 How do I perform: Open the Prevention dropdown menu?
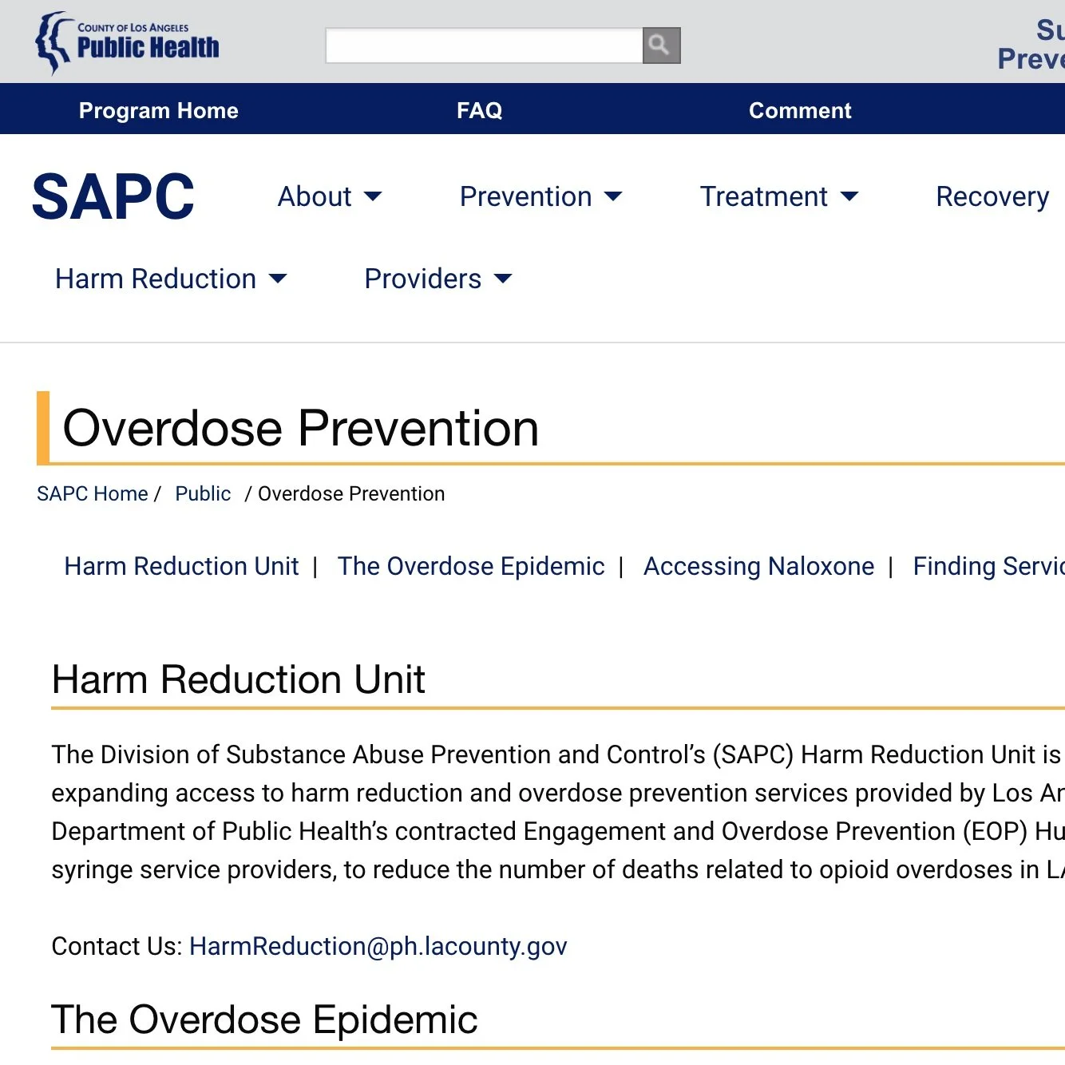tap(541, 196)
